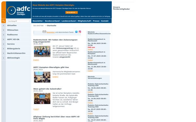The width and height of the screenshot is (196, 122).
Task: Expand the Radtouren arrow in sidebar
Action: tap(4, 34)
